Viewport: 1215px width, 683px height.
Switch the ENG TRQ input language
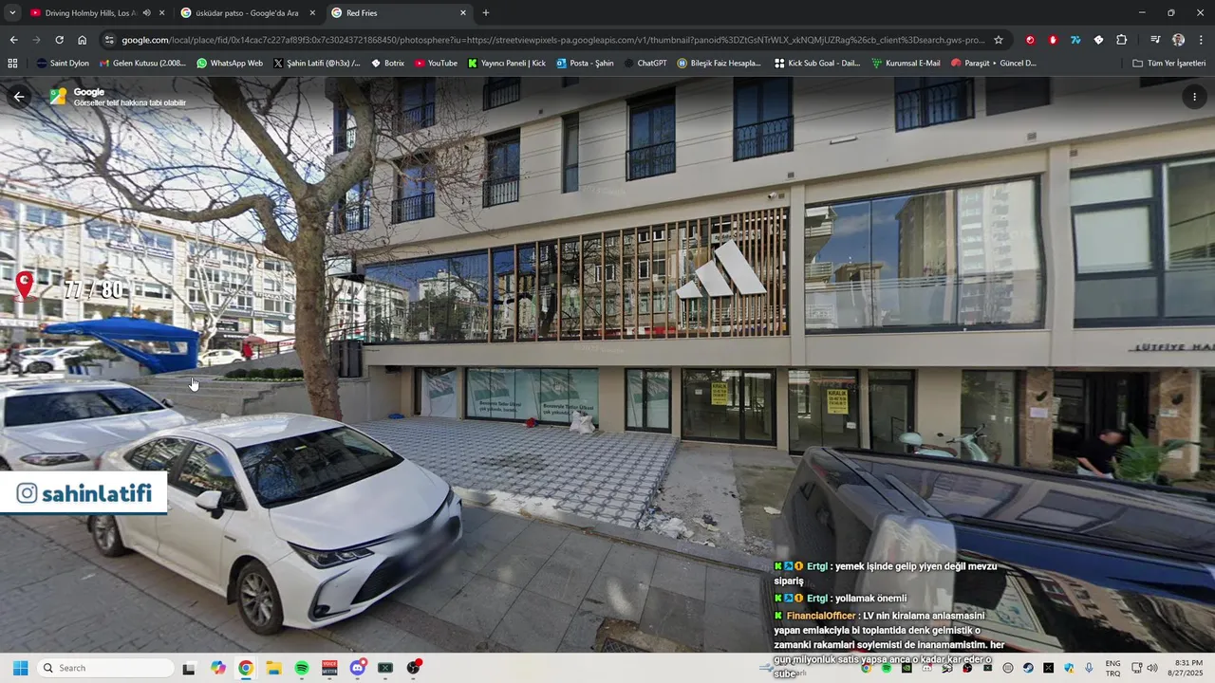pos(1112,668)
